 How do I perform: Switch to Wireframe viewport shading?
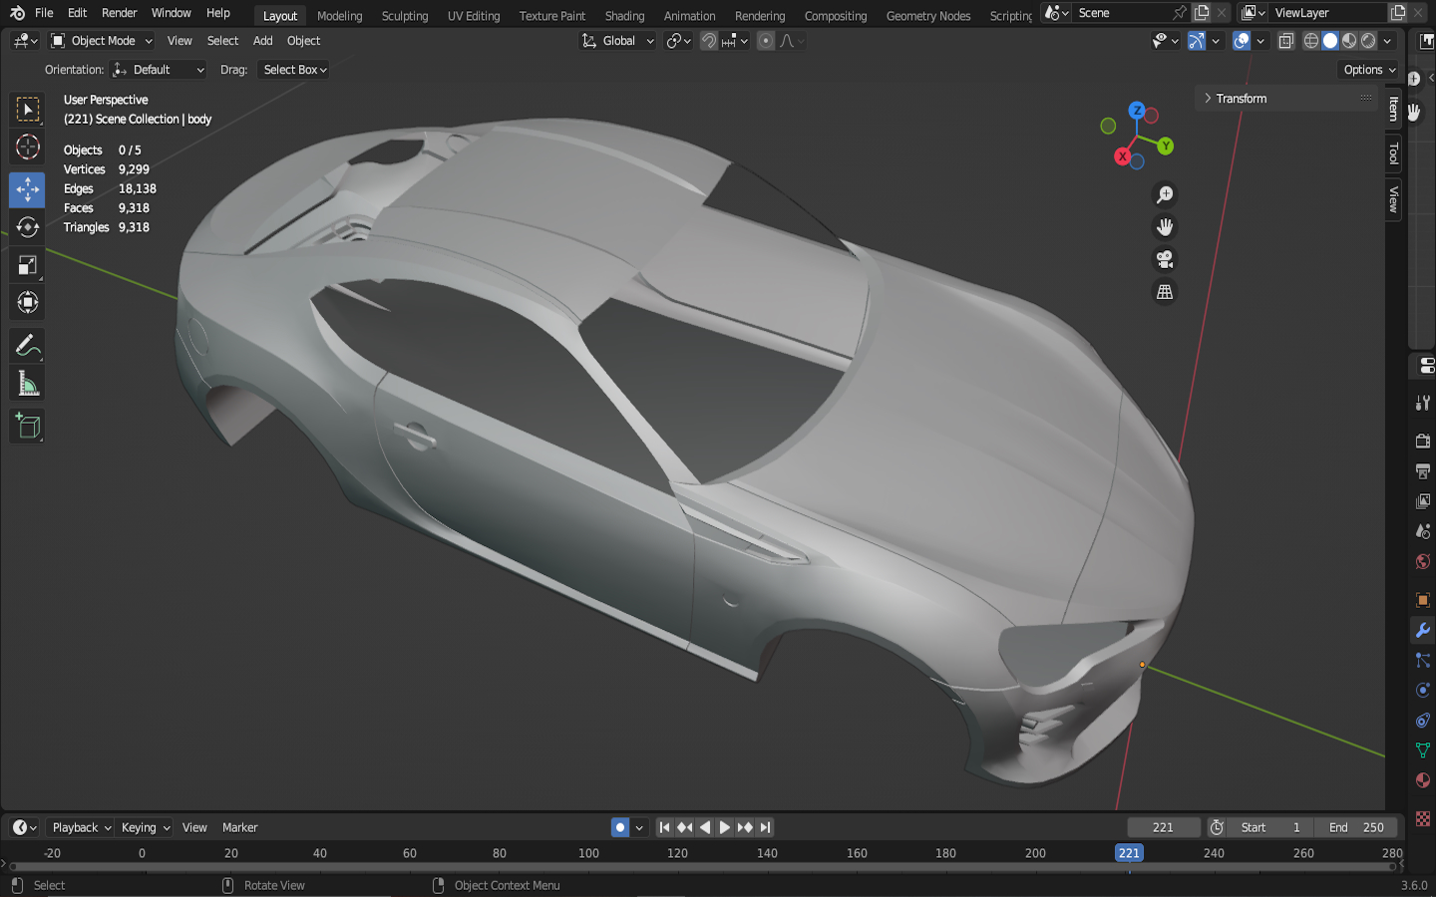(1311, 41)
